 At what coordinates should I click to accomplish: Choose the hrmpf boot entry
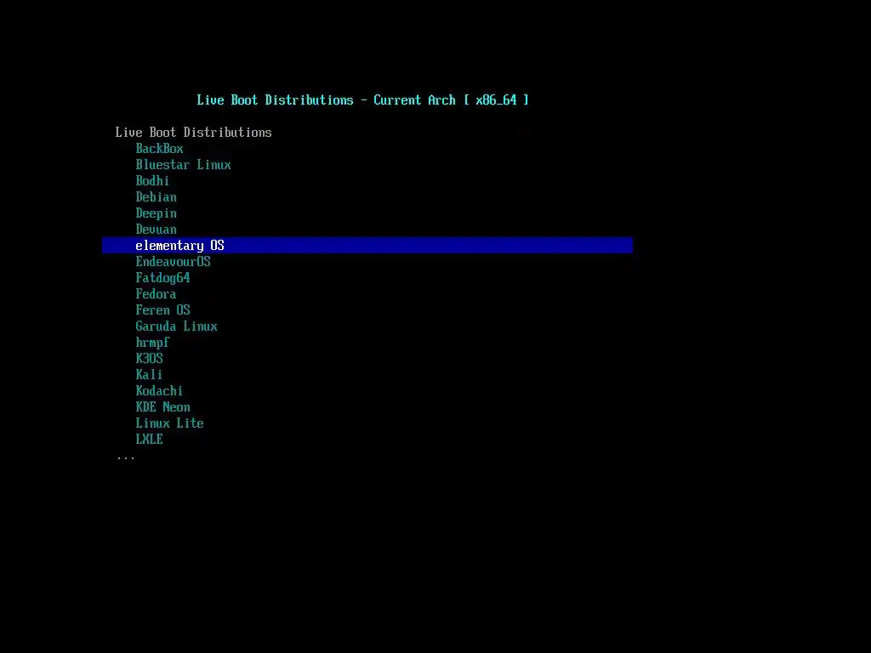point(153,343)
